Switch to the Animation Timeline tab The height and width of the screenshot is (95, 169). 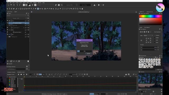11,72
